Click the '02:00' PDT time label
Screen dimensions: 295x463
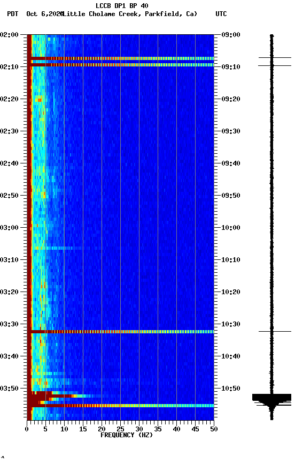pos(9,35)
